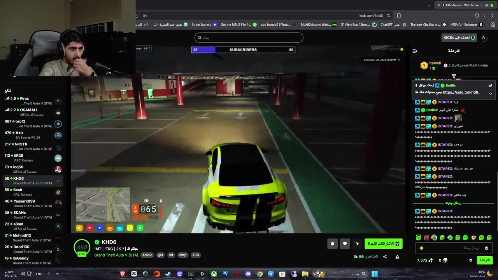This screenshot has width=498, height=280.
Task: Open chat settings gear icon
Action: [470, 260]
